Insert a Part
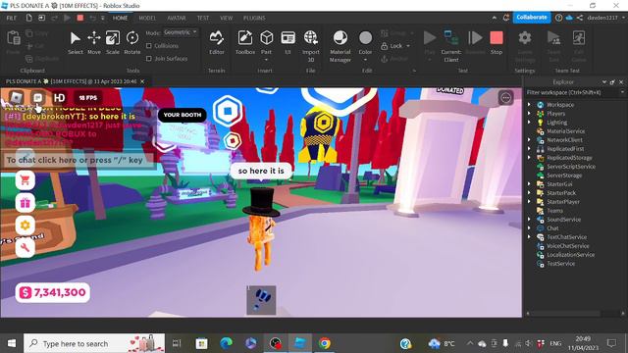 (266, 38)
